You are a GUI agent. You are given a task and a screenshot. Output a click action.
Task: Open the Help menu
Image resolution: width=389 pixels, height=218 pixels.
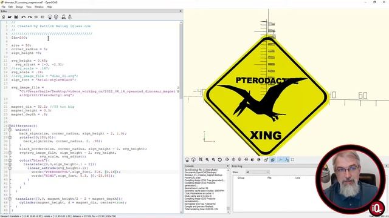coord(49,7)
